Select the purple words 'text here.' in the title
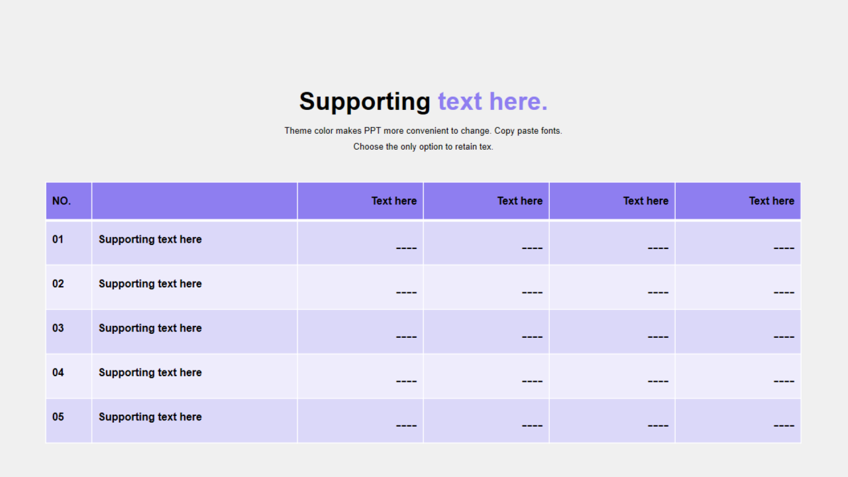Viewport: 848px width, 477px height. pos(493,101)
